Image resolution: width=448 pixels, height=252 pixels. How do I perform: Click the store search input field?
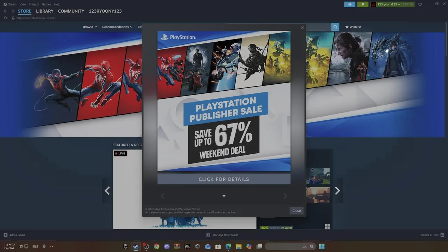[319, 27]
